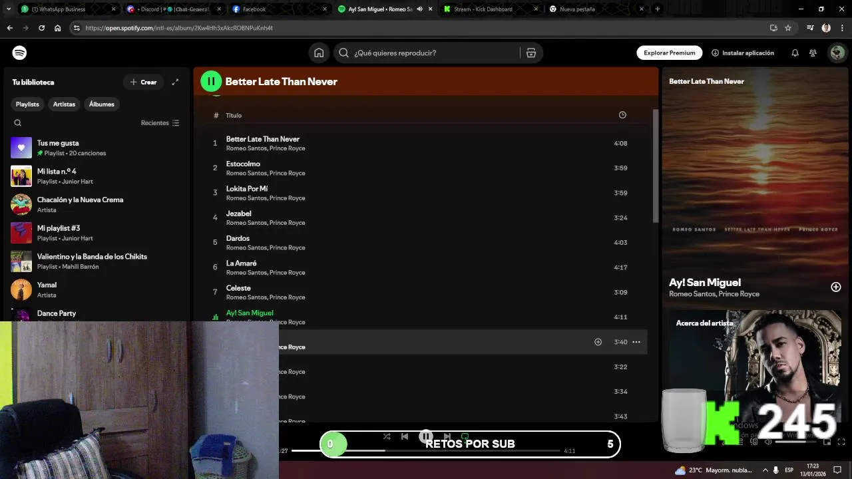Screen dimensions: 852x479
Task: Go back in Chrome
Action: click(9, 28)
